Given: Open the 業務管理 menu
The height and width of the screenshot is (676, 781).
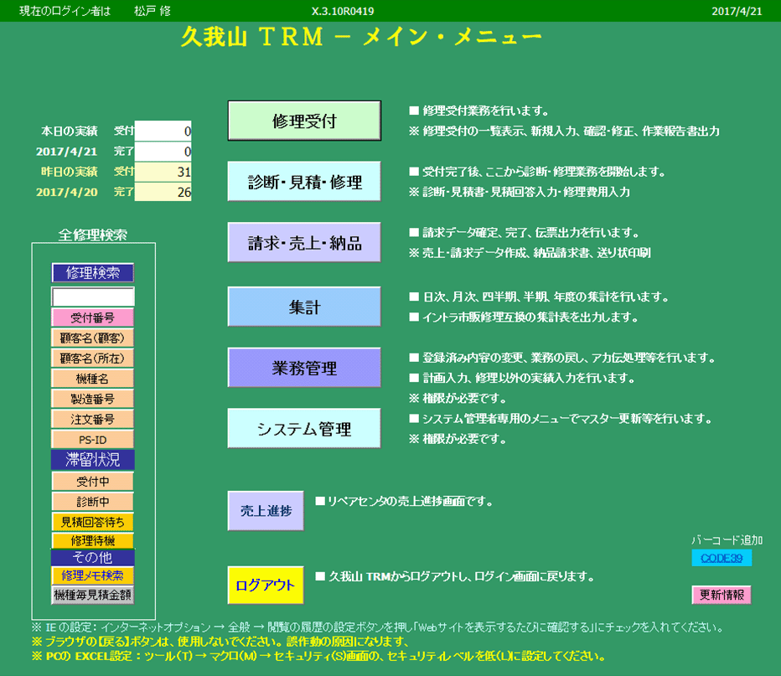Looking at the screenshot, I should click(304, 368).
